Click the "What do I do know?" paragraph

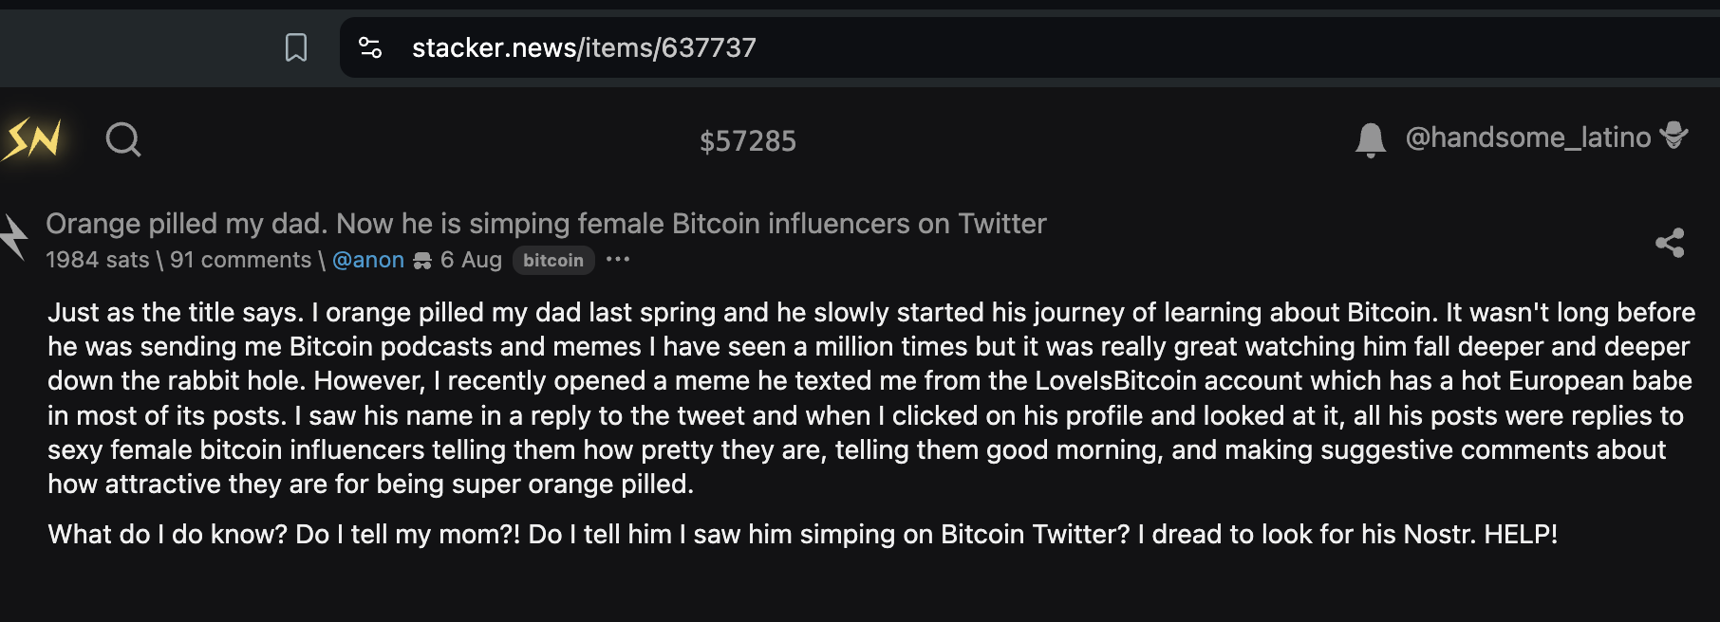point(802,535)
